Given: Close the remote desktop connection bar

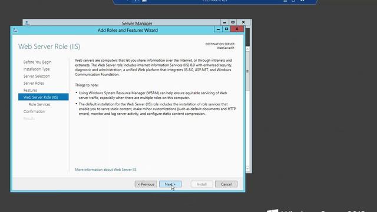Looking at the screenshot, I should [x=302, y=1].
